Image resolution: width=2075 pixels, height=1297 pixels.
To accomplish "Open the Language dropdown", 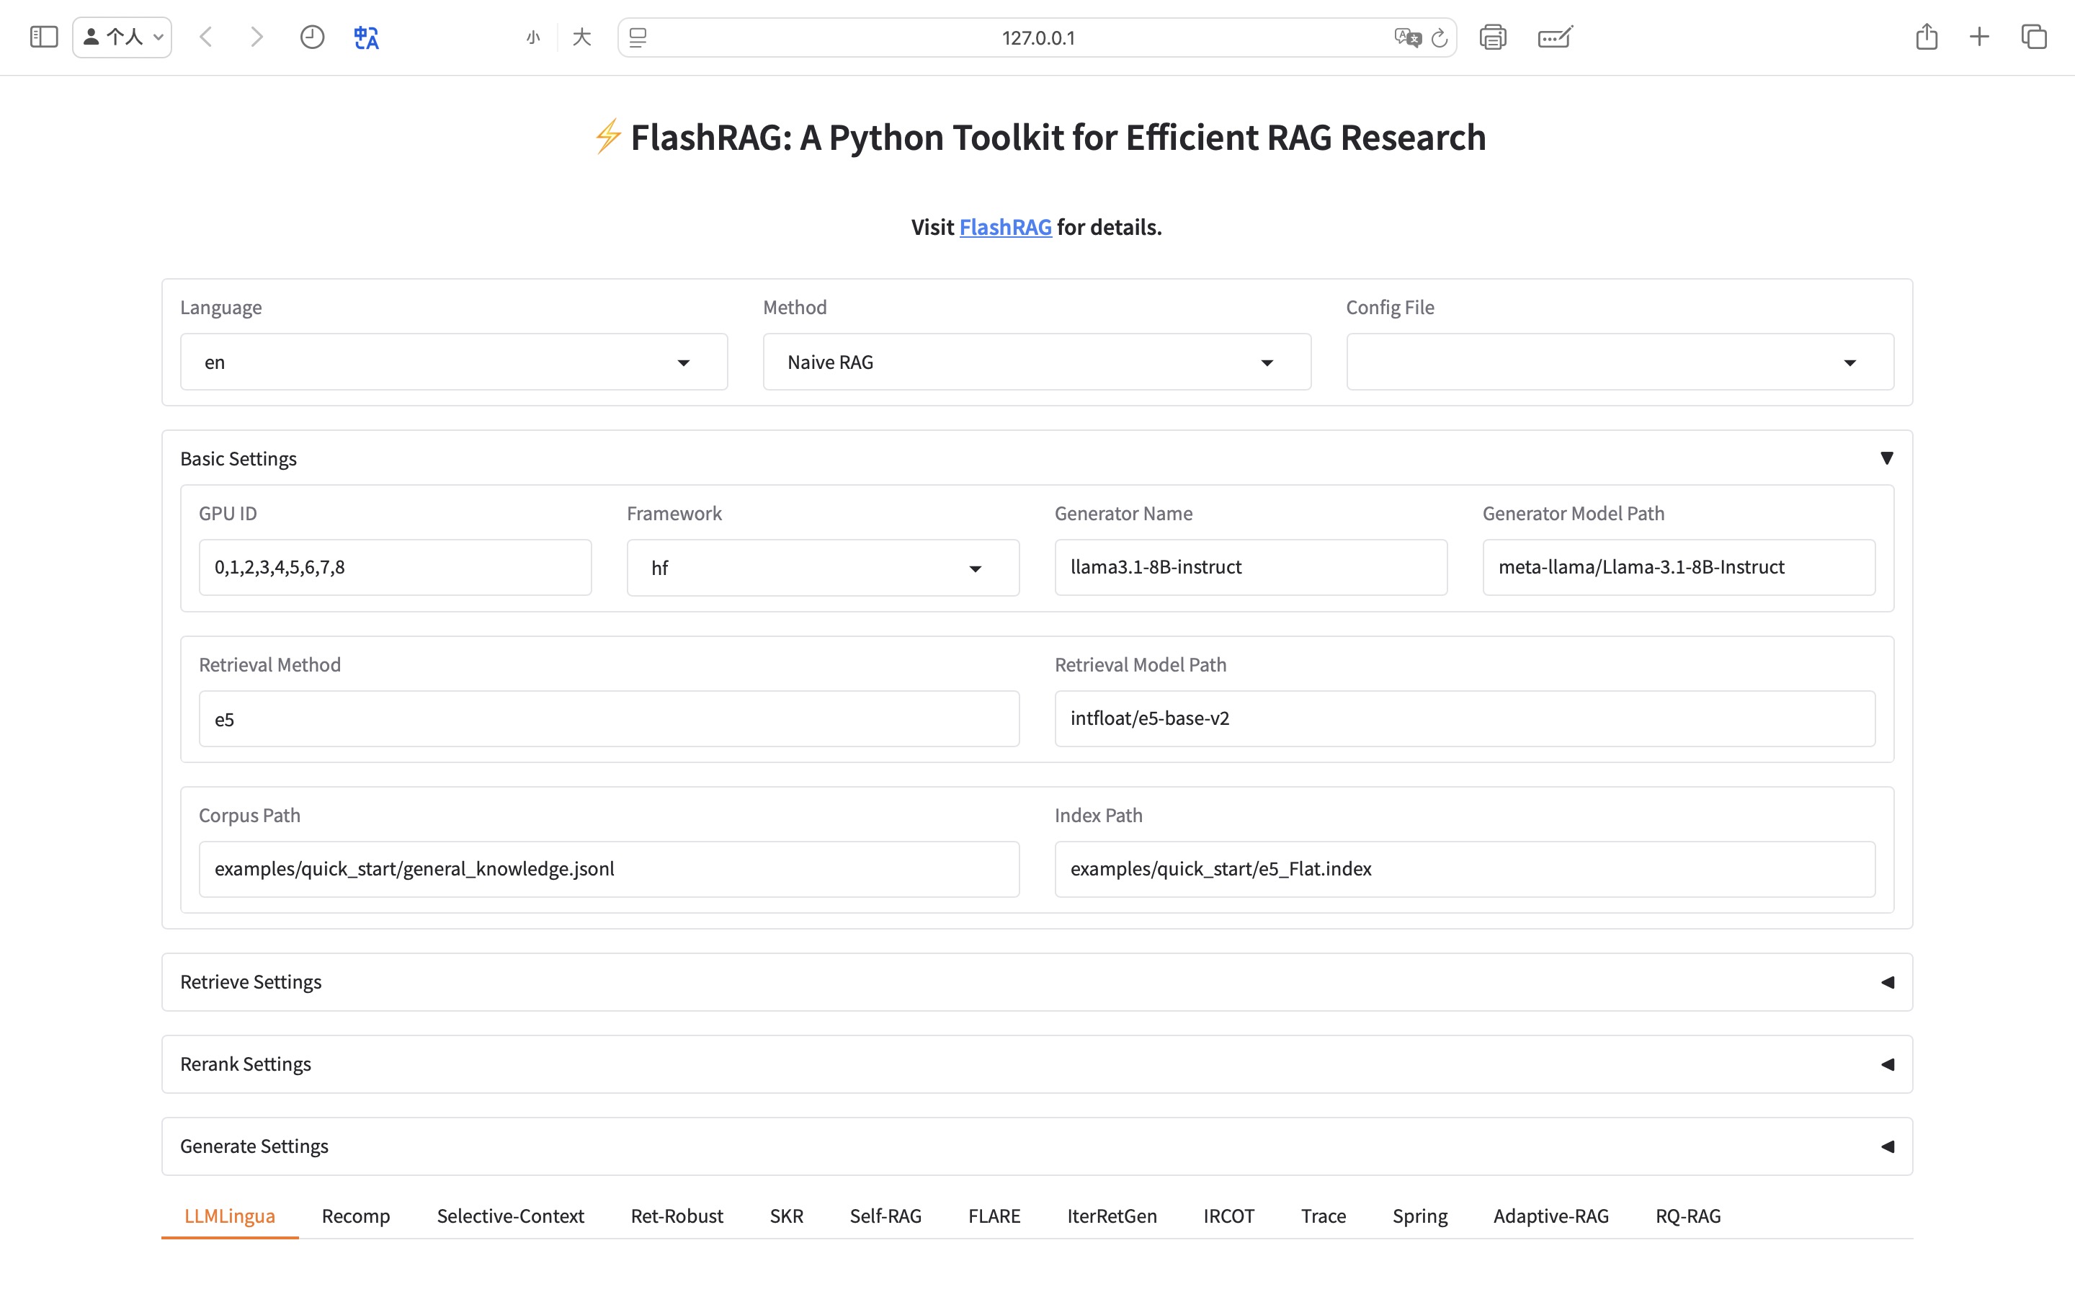I will [x=454, y=362].
